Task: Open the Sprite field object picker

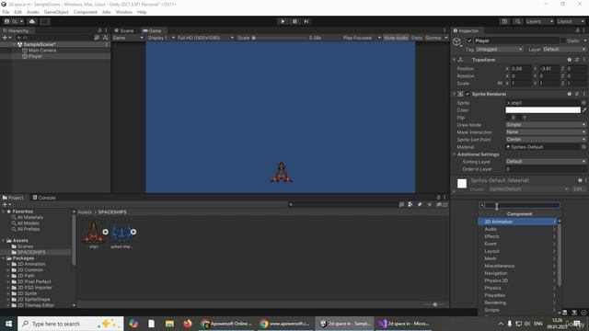Action: click(x=583, y=102)
